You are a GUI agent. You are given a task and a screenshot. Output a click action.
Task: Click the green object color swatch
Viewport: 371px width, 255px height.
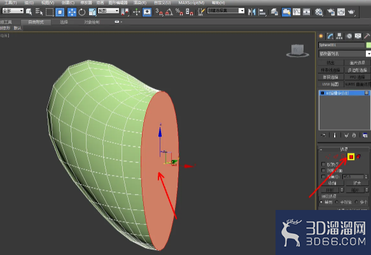pyautogui.click(x=368, y=45)
